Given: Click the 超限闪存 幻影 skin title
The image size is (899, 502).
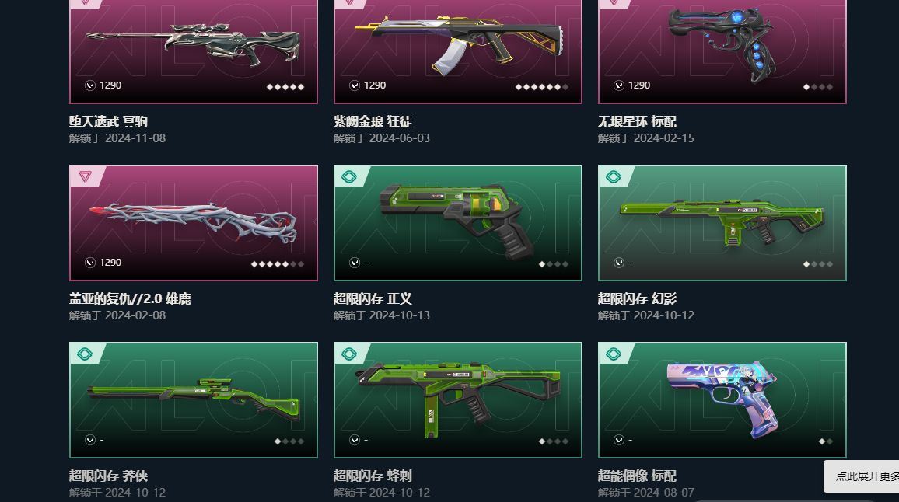Looking at the screenshot, I should 637,298.
